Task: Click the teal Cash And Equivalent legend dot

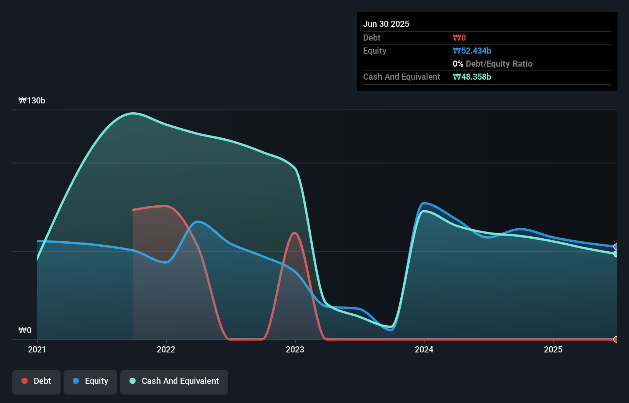Action: [x=133, y=381]
